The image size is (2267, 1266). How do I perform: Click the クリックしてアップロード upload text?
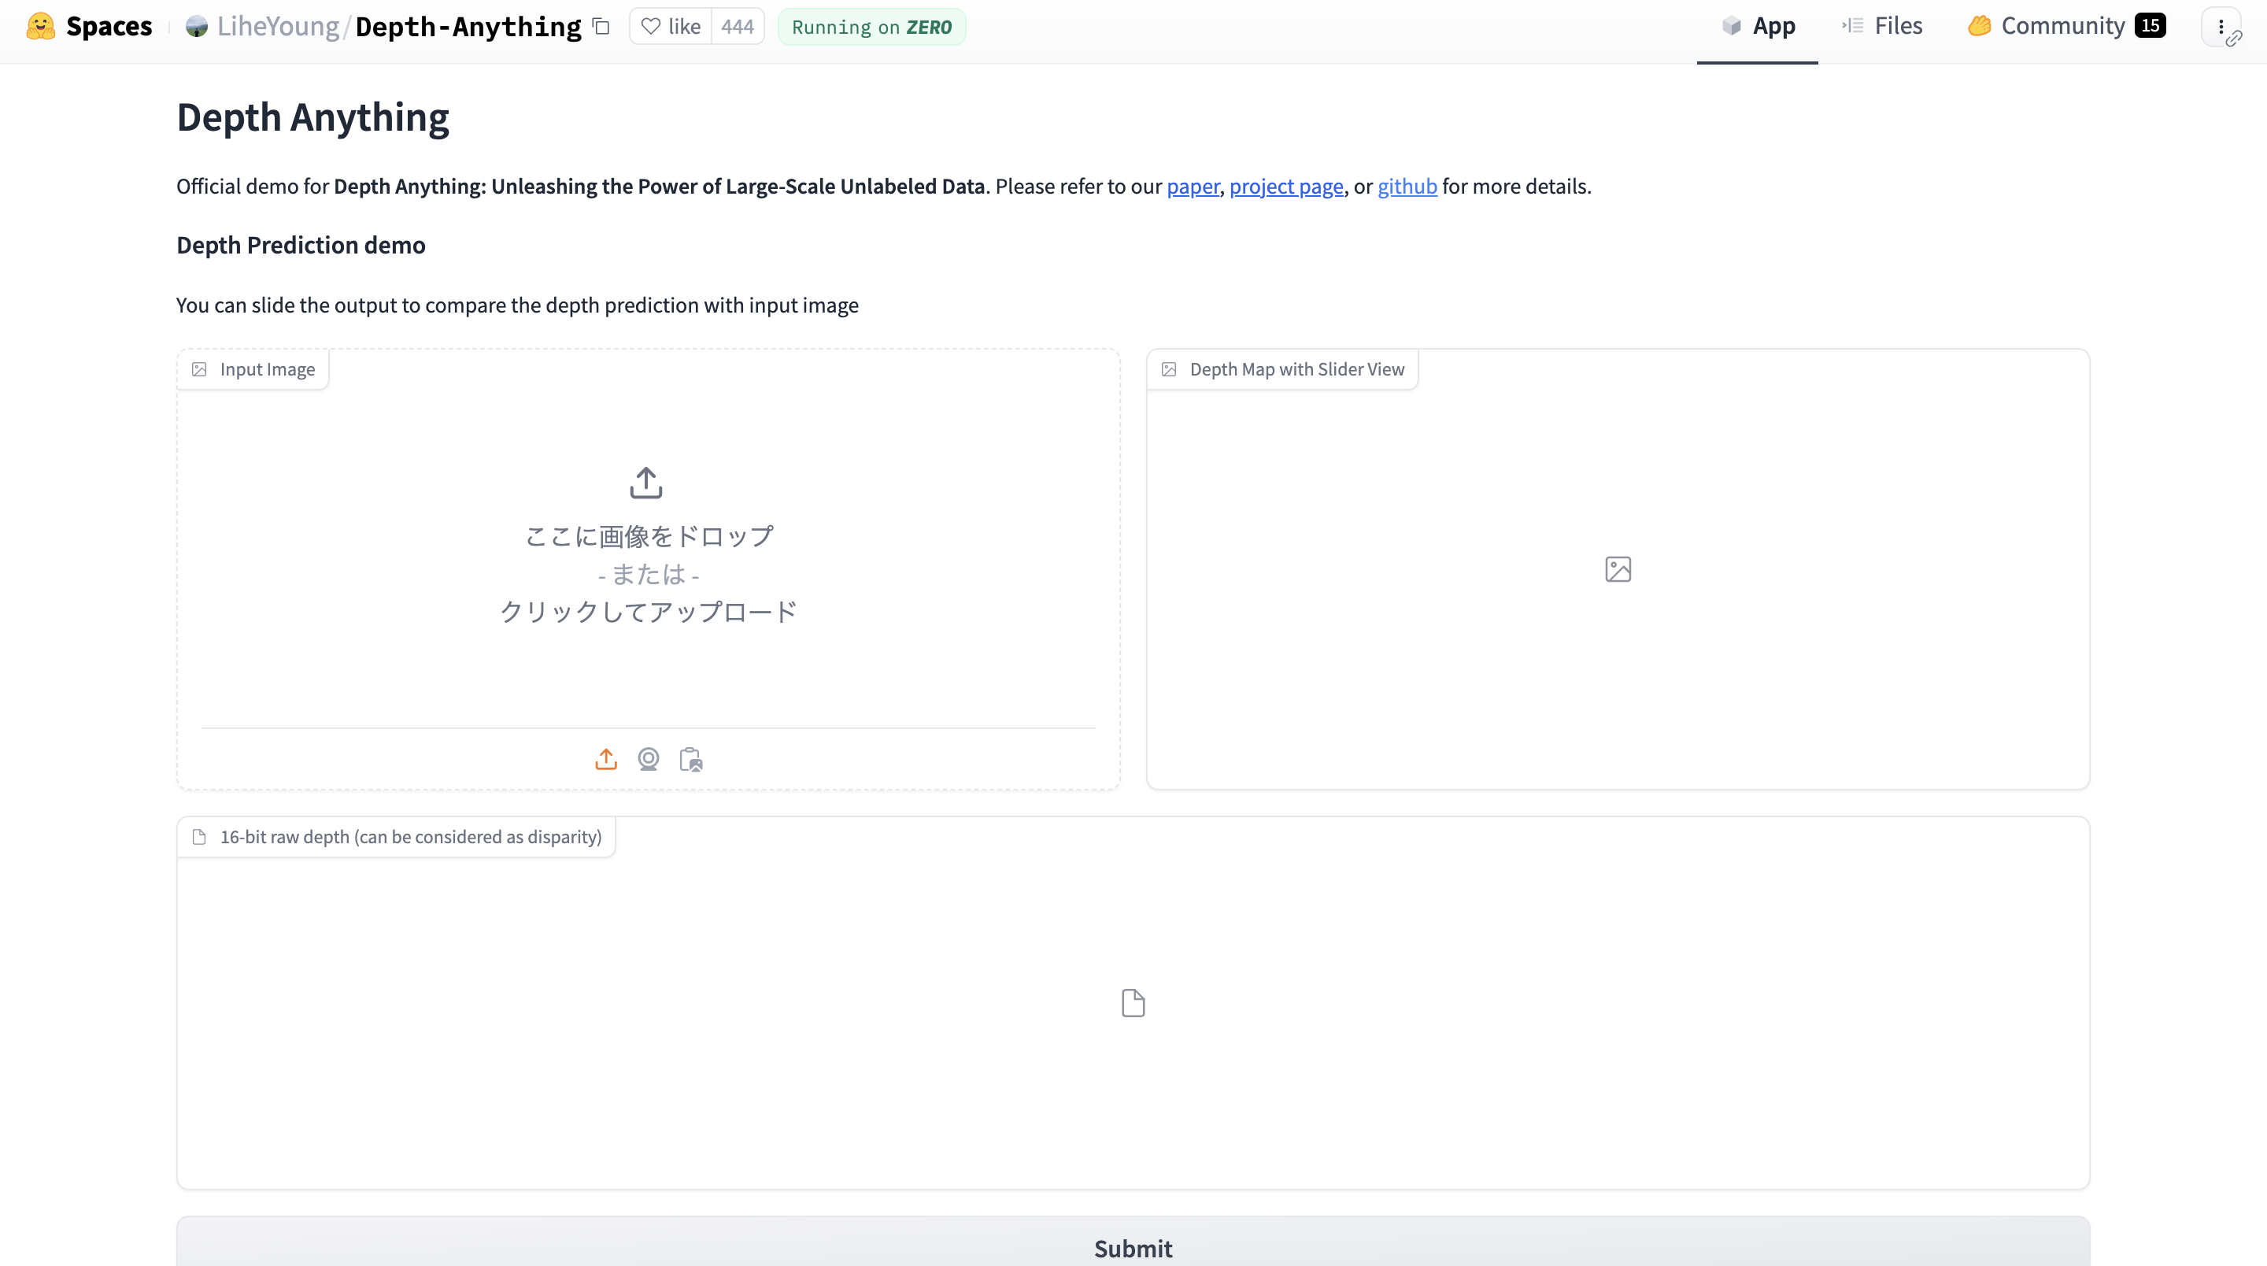coord(649,611)
